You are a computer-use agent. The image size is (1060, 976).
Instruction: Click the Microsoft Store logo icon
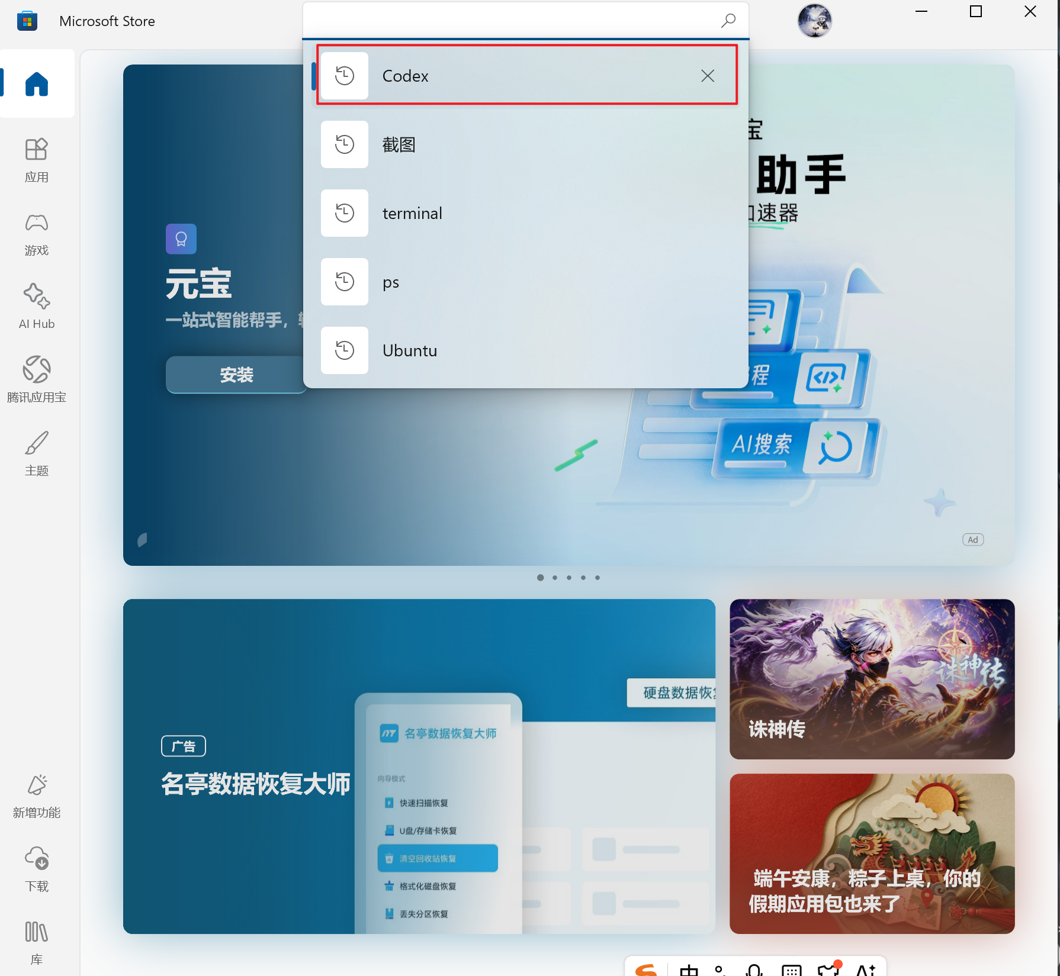(27, 21)
